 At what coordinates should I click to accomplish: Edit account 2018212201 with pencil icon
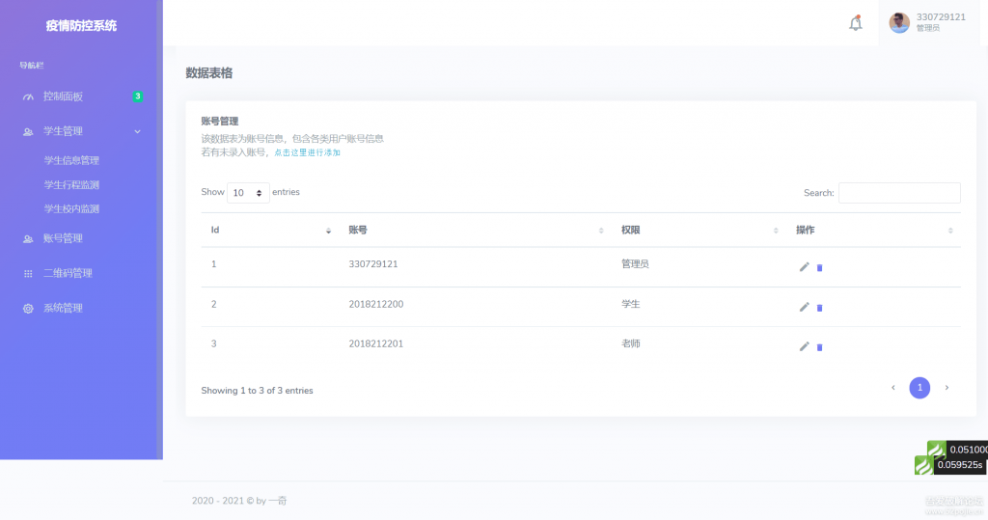click(804, 346)
